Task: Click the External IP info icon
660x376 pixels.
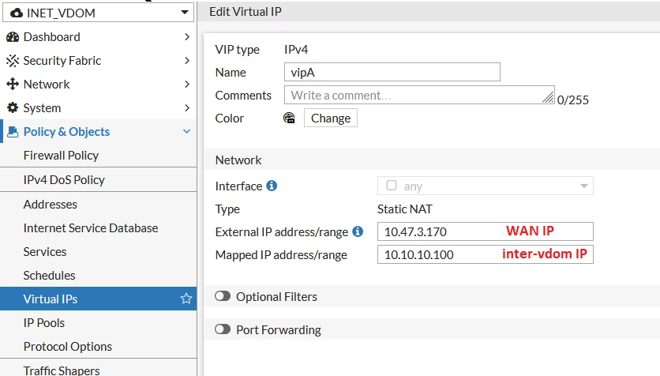Action: click(358, 231)
